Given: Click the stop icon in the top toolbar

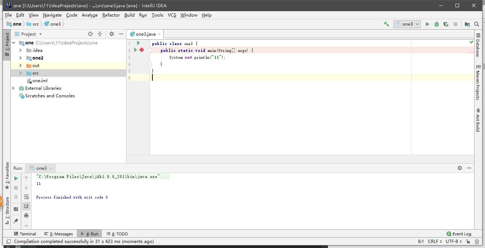Looking at the screenshot, I should (455, 24).
